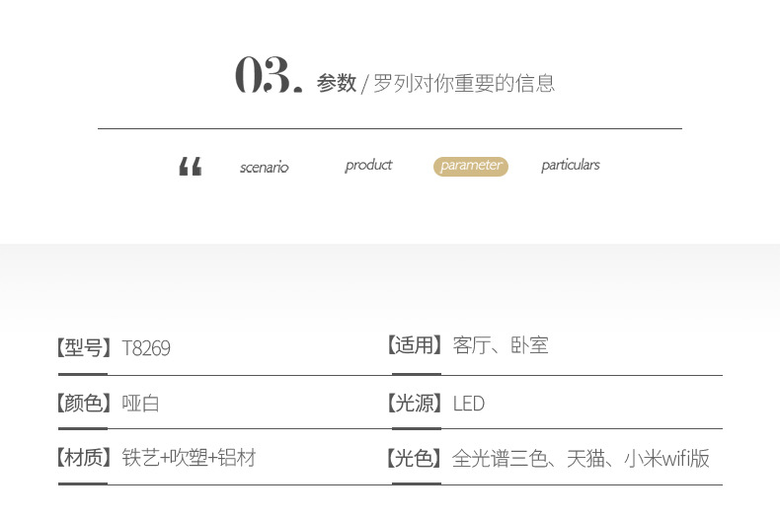Click the LED light source value

point(469,404)
